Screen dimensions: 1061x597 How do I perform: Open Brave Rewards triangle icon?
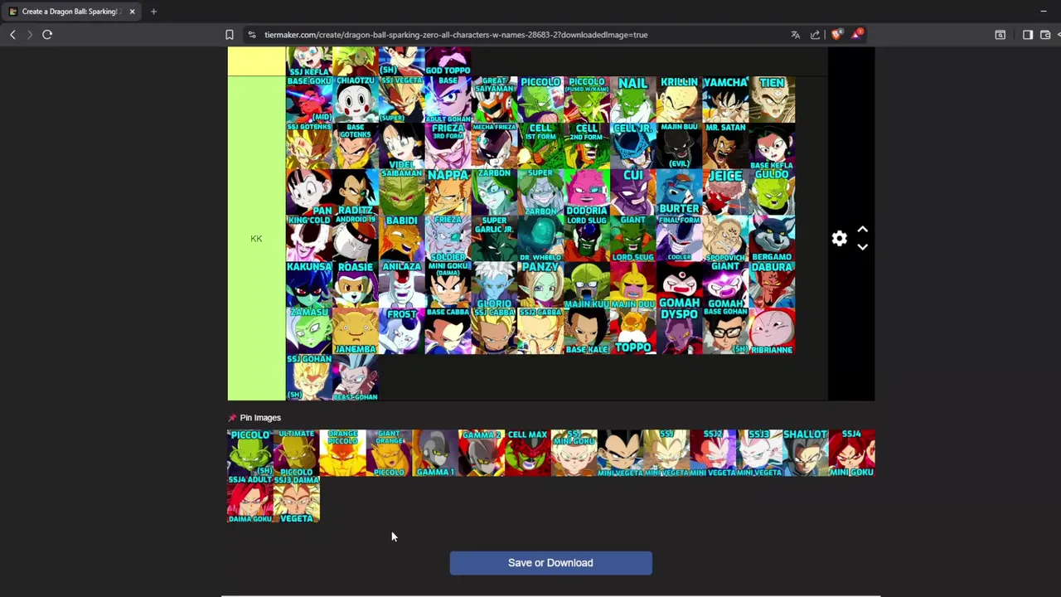coord(856,35)
